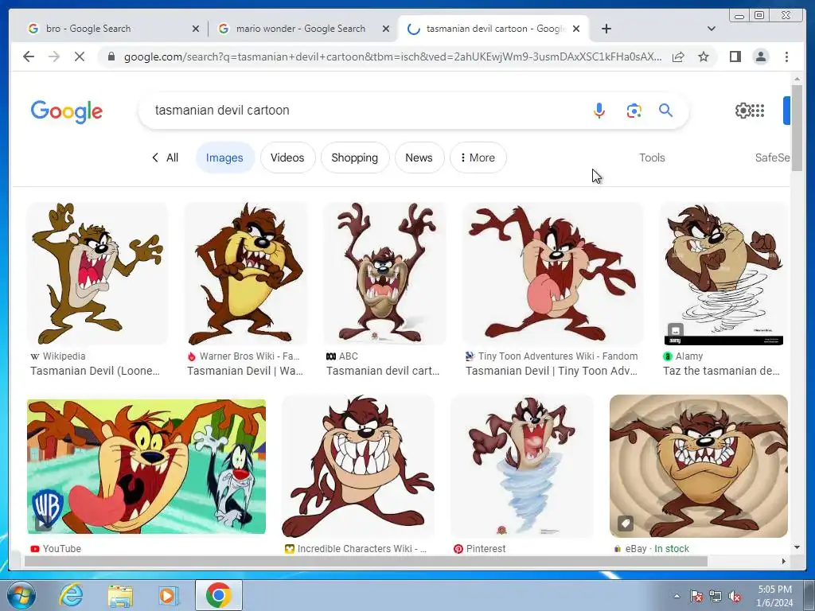The width and height of the screenshot is (815, 611).
Task: Open Windows Media Player from taskbar
Action: 169,596
